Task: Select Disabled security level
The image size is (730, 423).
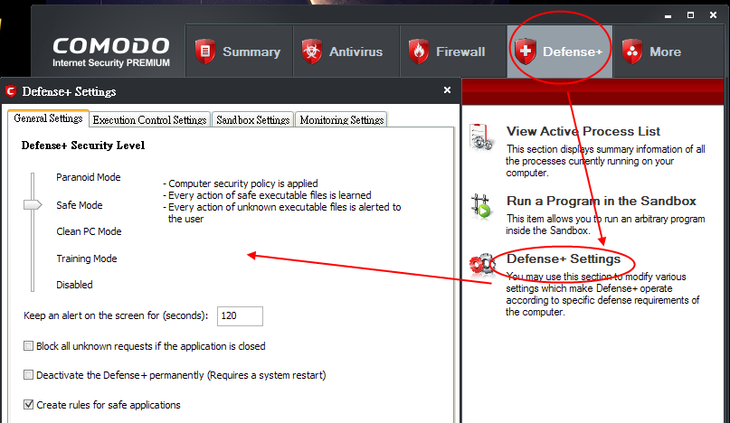Action: 74,285
